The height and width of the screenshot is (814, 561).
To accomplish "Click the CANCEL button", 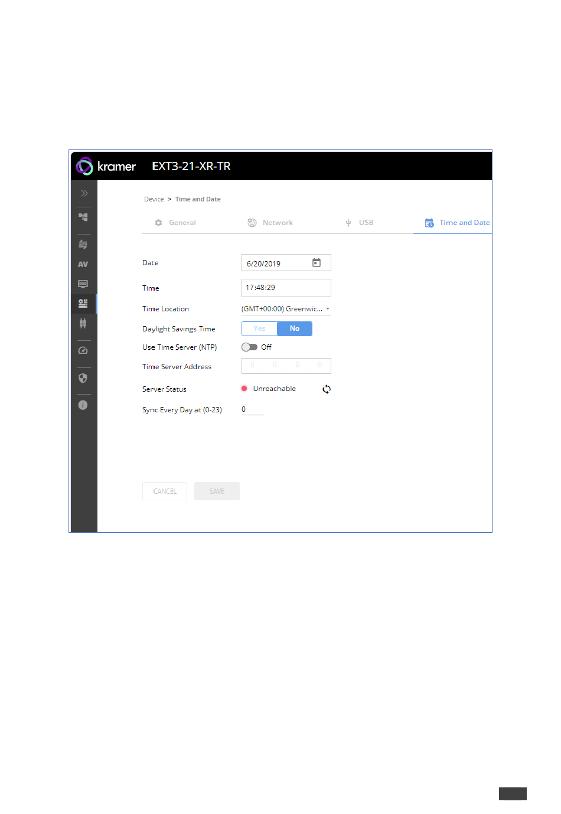I will coord(165,491).
